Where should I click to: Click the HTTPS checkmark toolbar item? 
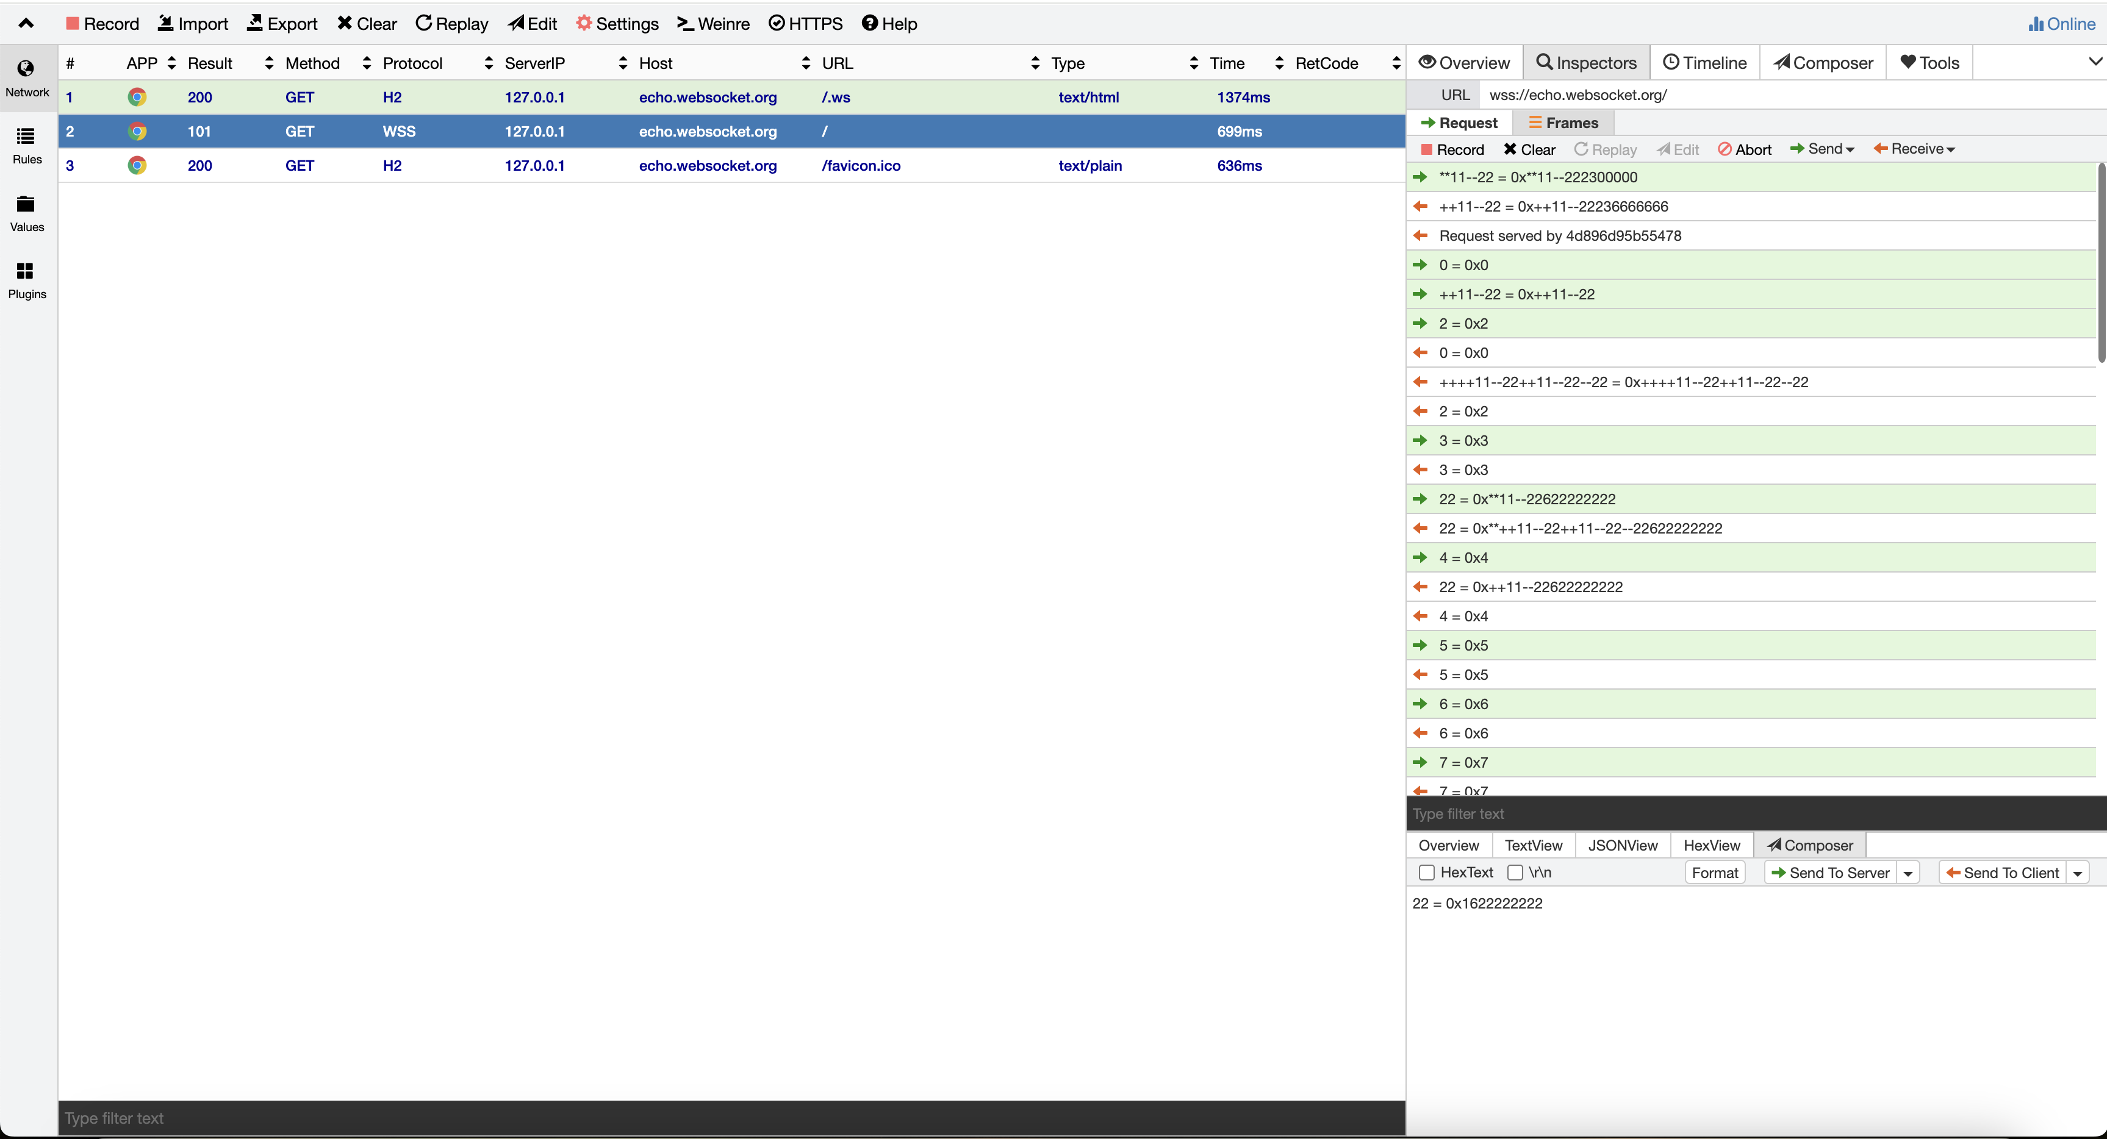point(805,24)
